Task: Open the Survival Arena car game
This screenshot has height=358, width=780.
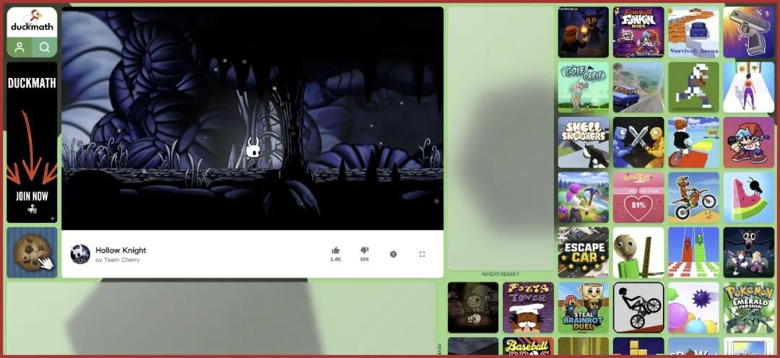Action: tap(693, 32)
